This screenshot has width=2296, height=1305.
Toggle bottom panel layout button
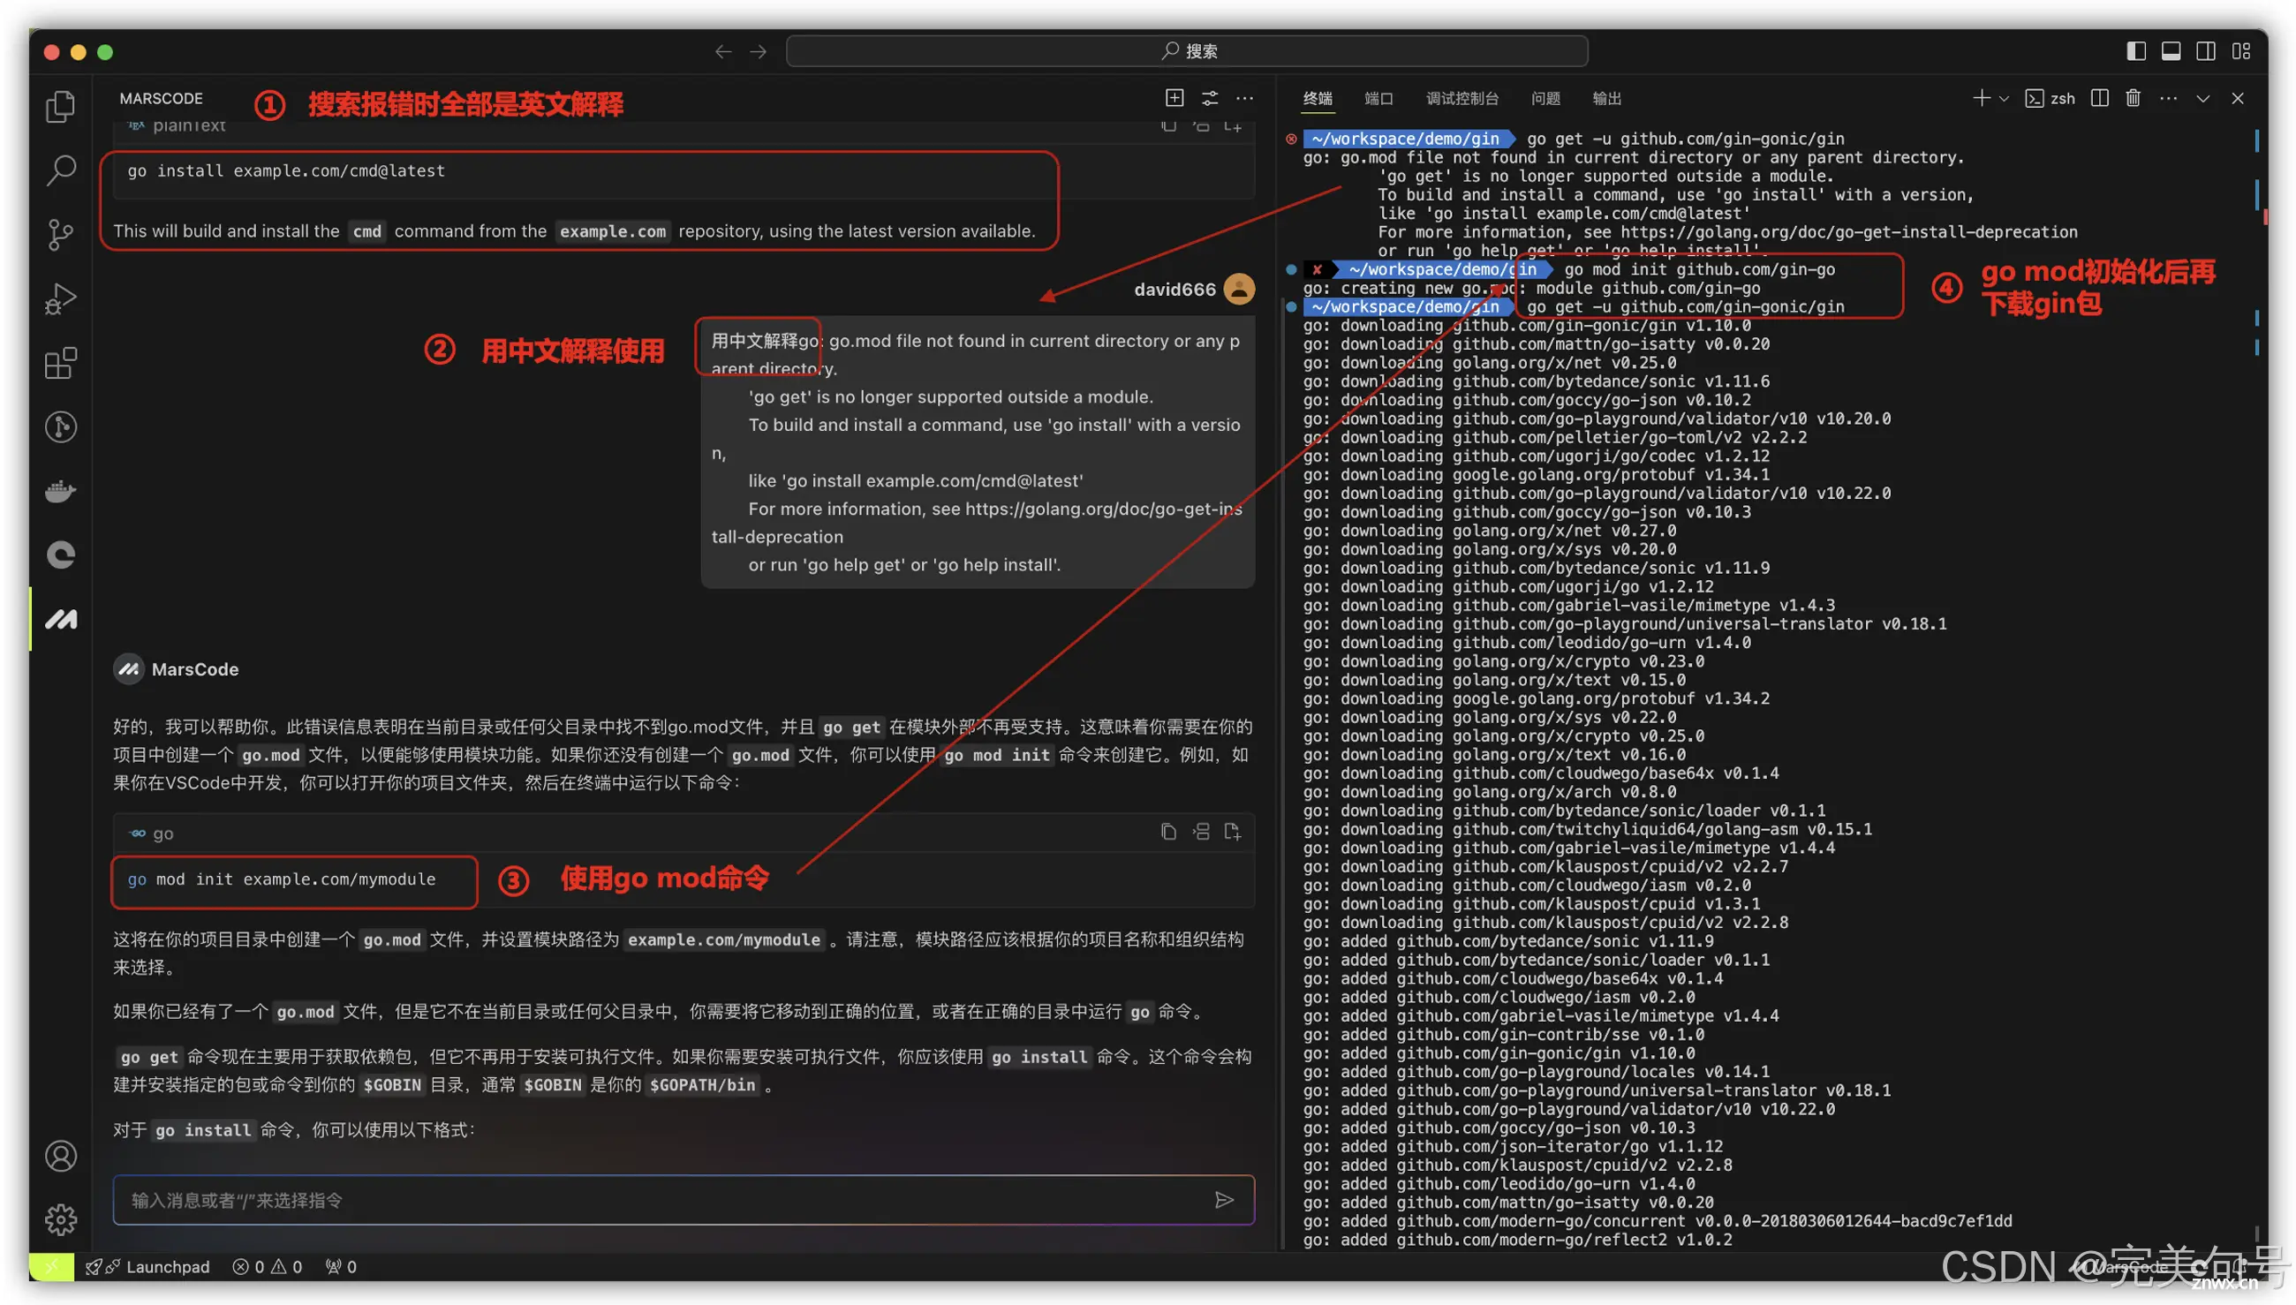tap(2171, 51)
